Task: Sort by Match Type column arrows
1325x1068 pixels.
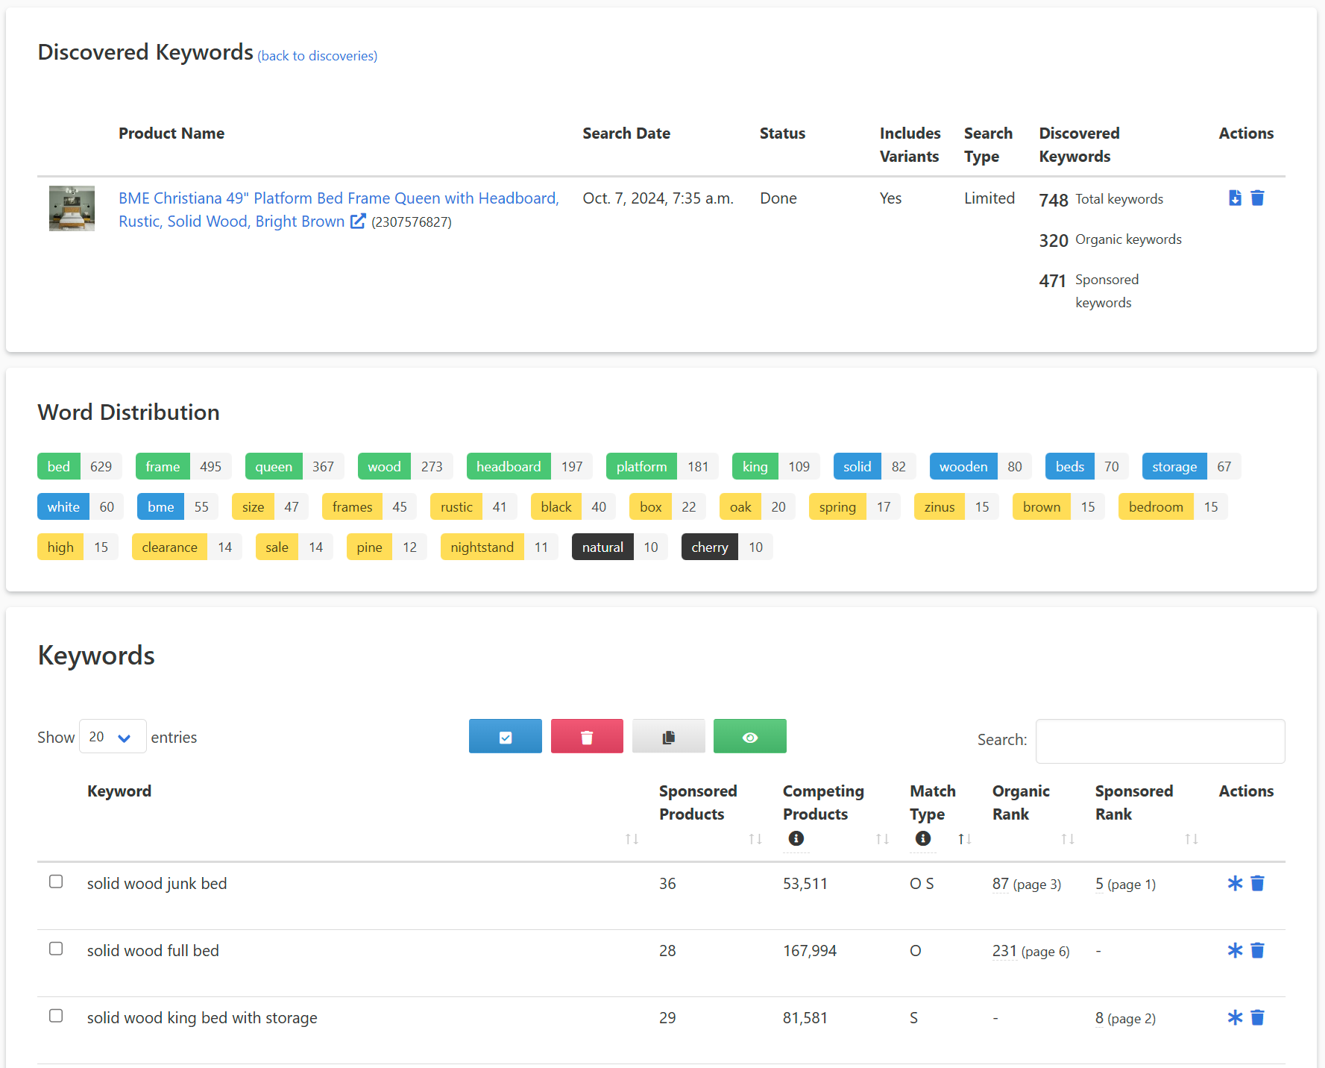Action: [964, 839]
